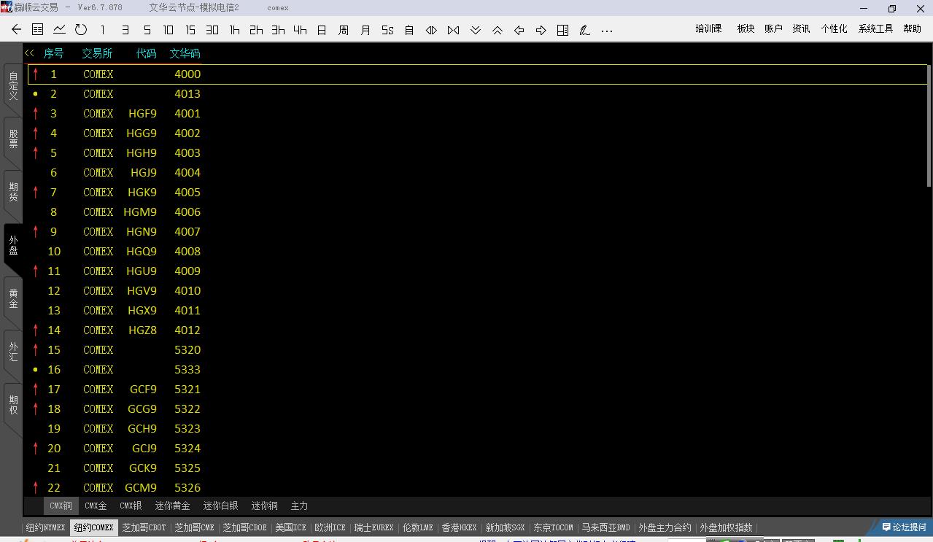Click the expand horizontally chart icon

[x=431, y=30]
